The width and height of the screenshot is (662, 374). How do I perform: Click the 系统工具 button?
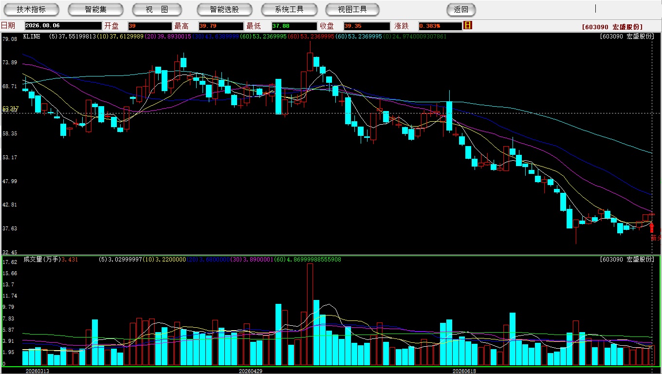[x=289, y=9]
